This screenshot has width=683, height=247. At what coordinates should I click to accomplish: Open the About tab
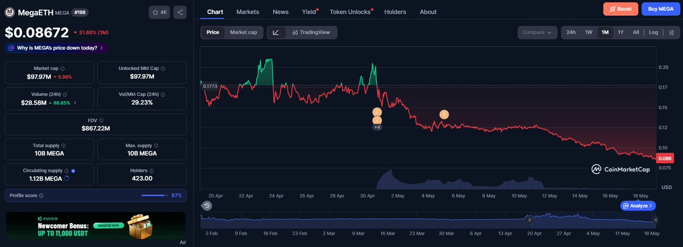428,11
